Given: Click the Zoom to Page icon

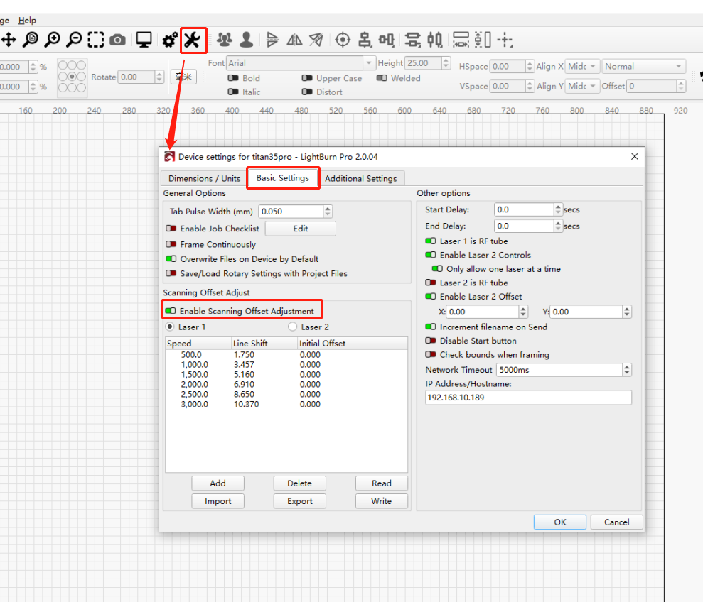Looking at the screenshot, I should point(31,40).
